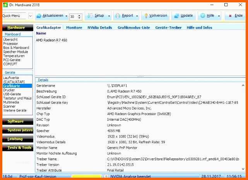Click the Update icon in toolbar
This screenshot has height=180, width=248.
176,16
